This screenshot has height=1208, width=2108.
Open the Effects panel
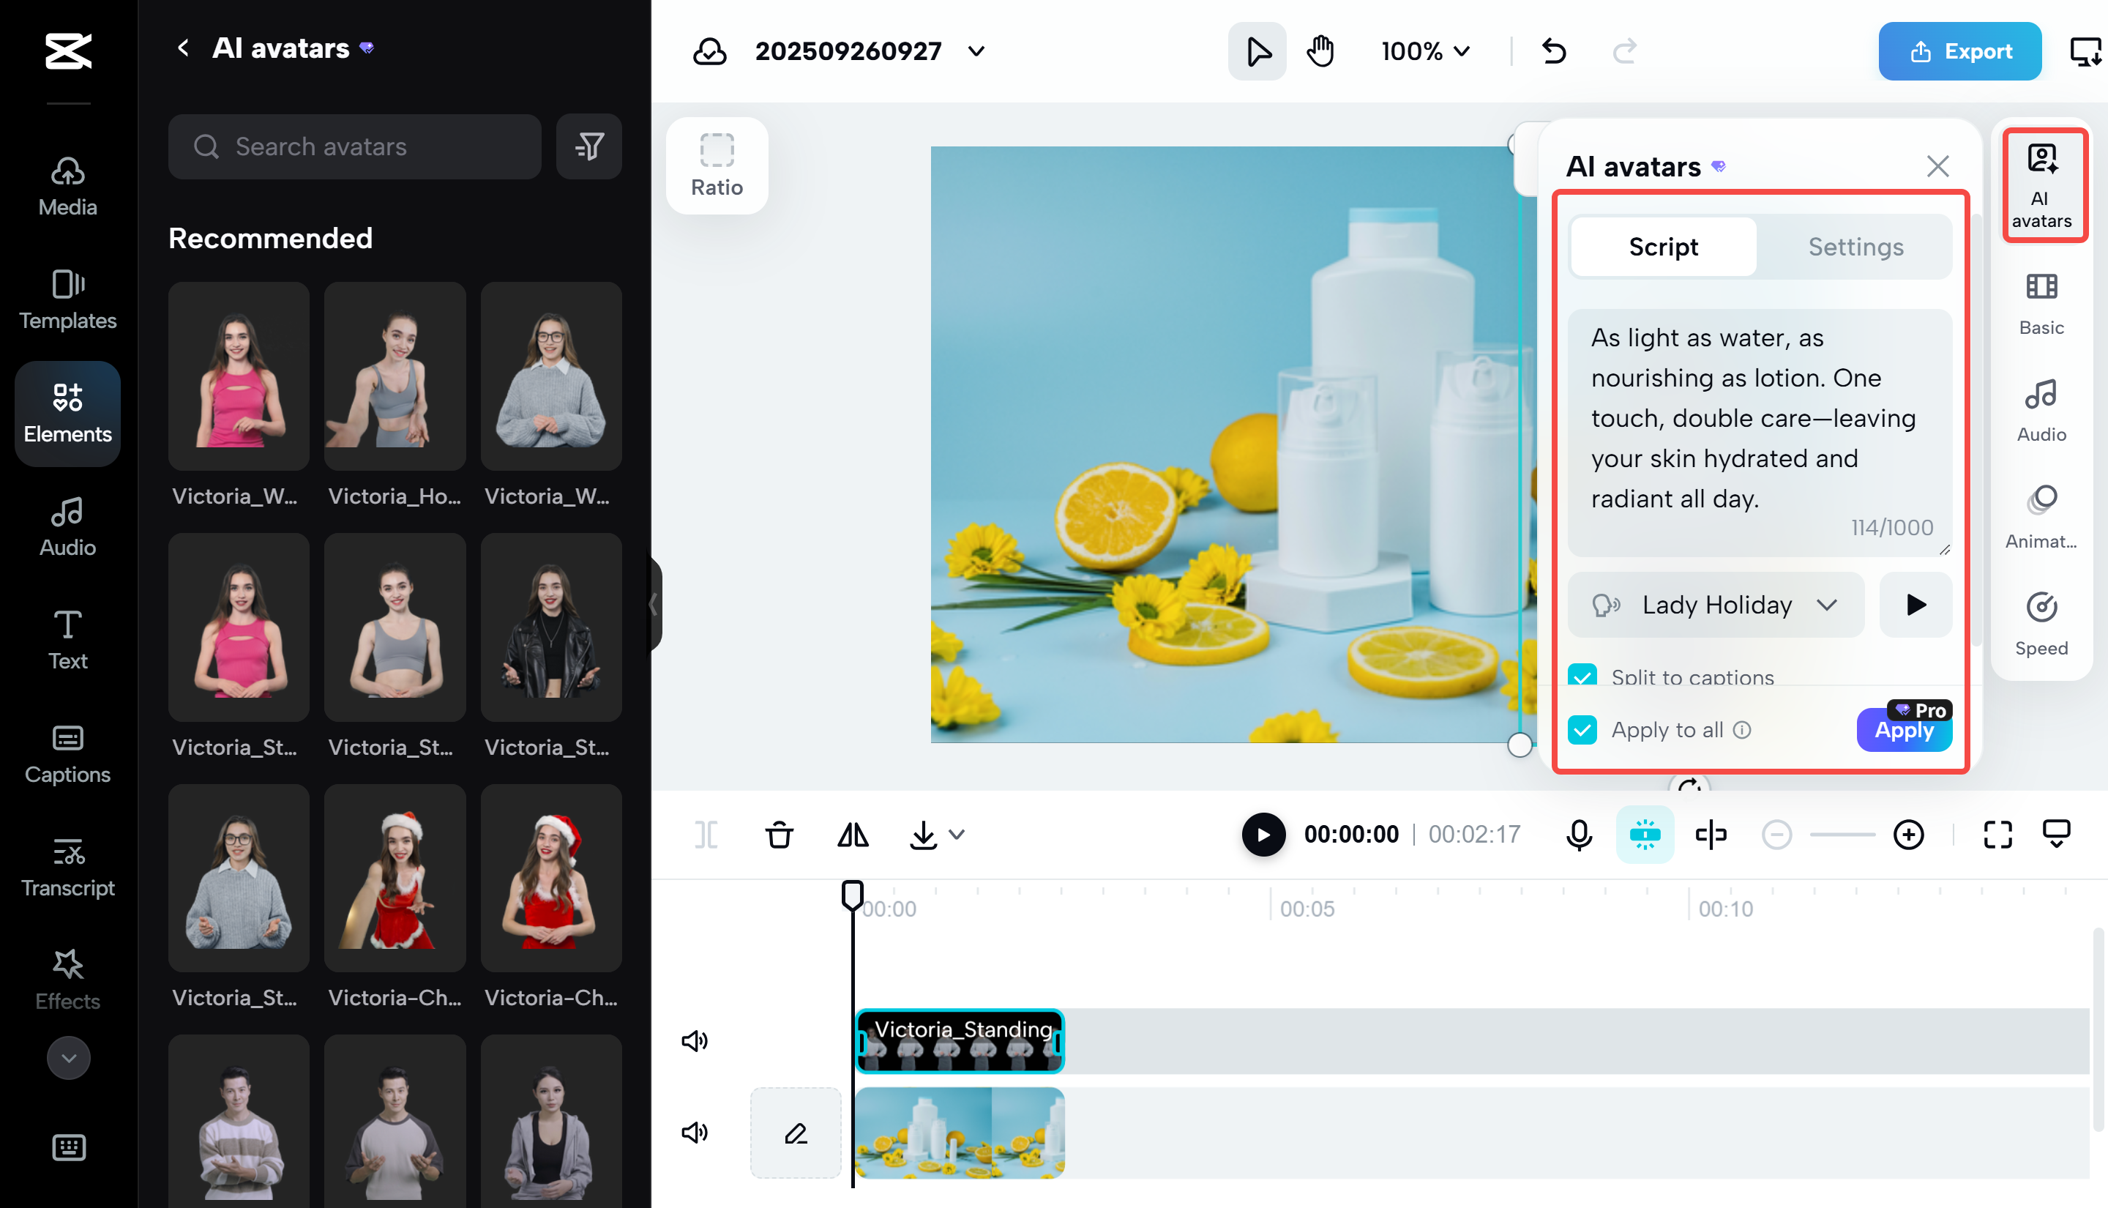tap(67, 979)
